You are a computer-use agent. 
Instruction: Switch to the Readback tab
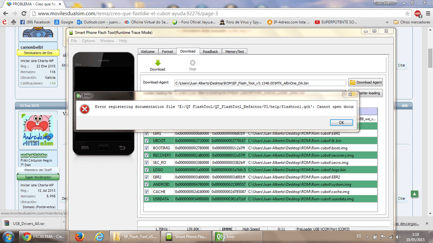pos(210,51)
